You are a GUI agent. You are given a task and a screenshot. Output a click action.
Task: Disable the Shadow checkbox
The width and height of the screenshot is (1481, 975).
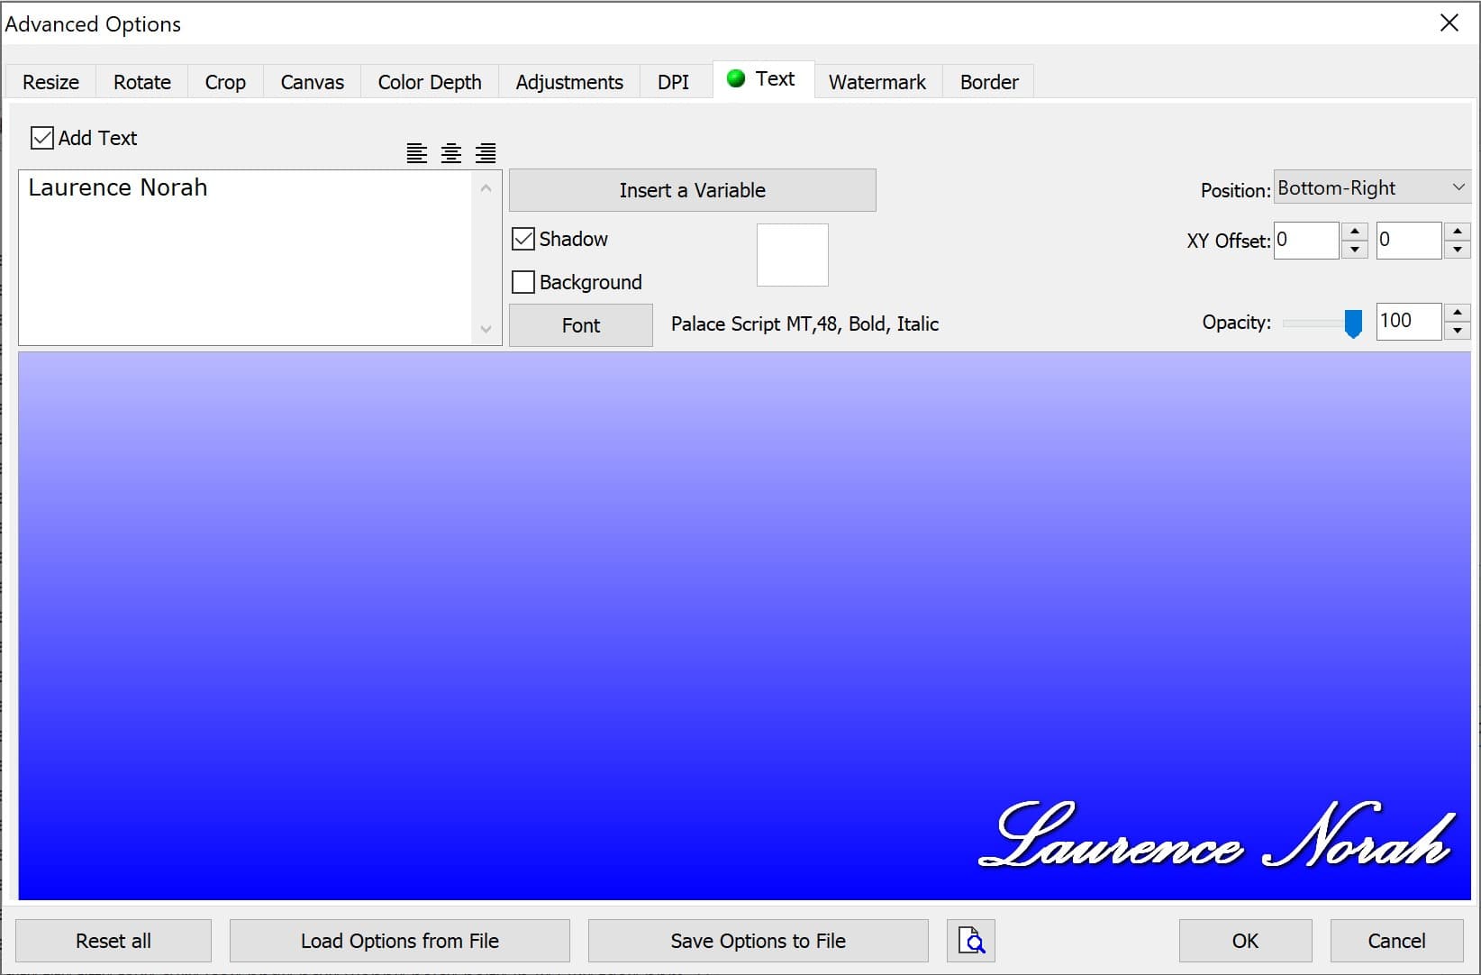coord(523,239)
